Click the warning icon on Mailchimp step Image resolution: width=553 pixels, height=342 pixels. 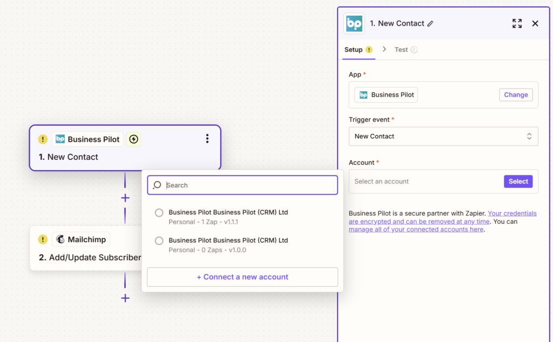[x=43, y=240]
